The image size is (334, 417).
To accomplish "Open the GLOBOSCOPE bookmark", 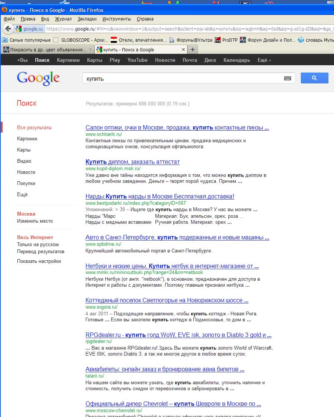I will 80,40.
